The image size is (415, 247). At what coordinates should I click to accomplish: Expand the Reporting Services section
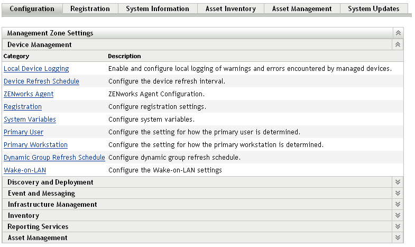(x=398, y=226)
